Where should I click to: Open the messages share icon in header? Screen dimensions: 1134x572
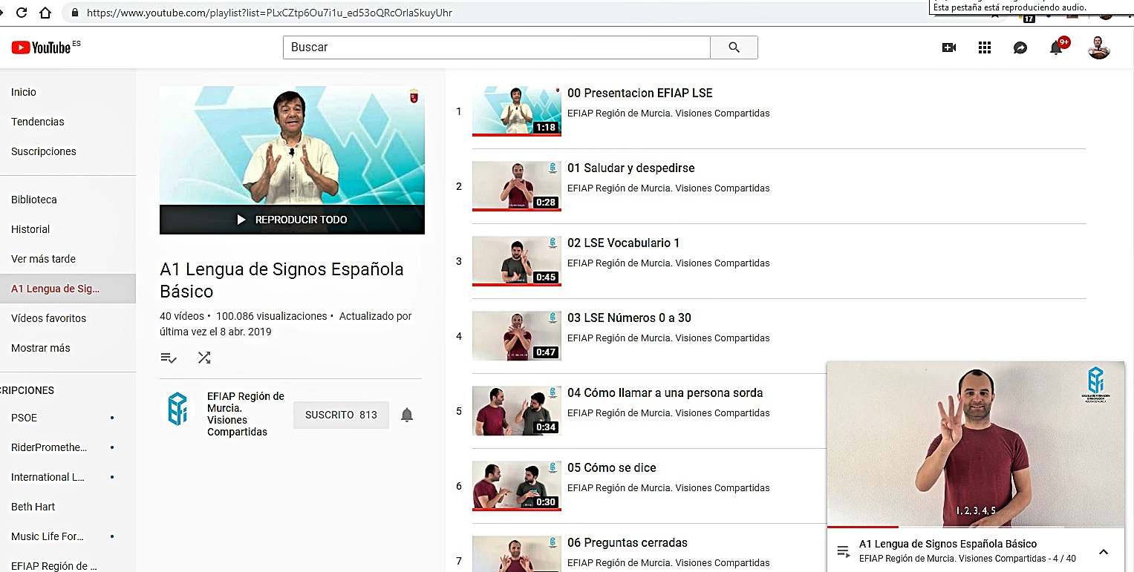coord(1020,47)
